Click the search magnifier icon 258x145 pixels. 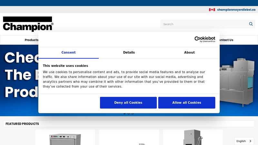click(x=251, y=24)
